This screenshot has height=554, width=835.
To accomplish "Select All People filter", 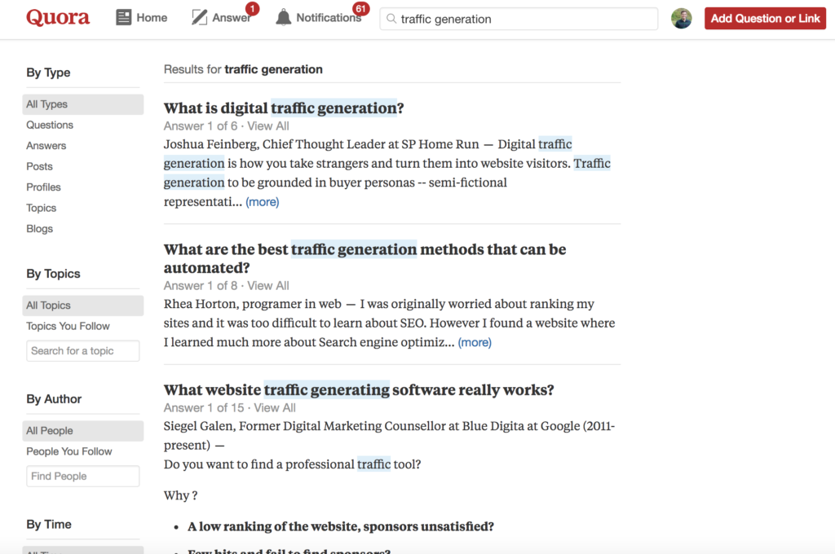I will [x=83, y=431].
